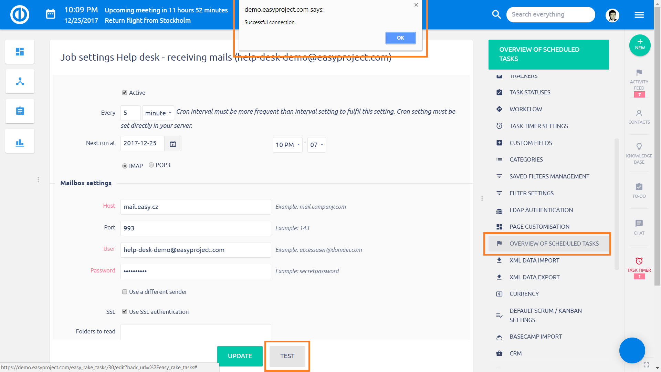The image size is (661, 372).
Task: Click the left panel drag handle dots
Action: pos(38,180)
